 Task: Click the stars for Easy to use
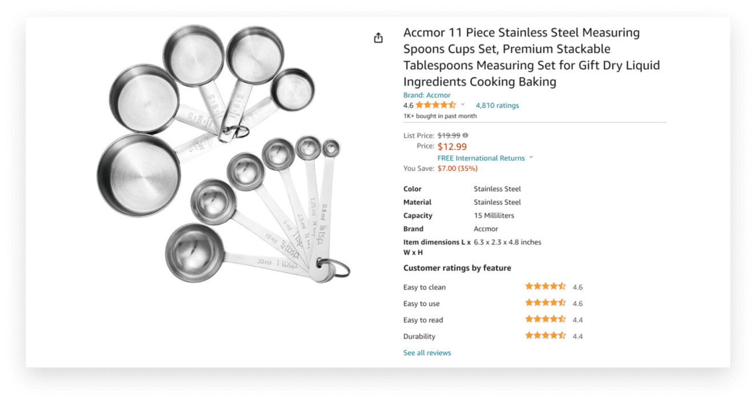coord(545,303)
